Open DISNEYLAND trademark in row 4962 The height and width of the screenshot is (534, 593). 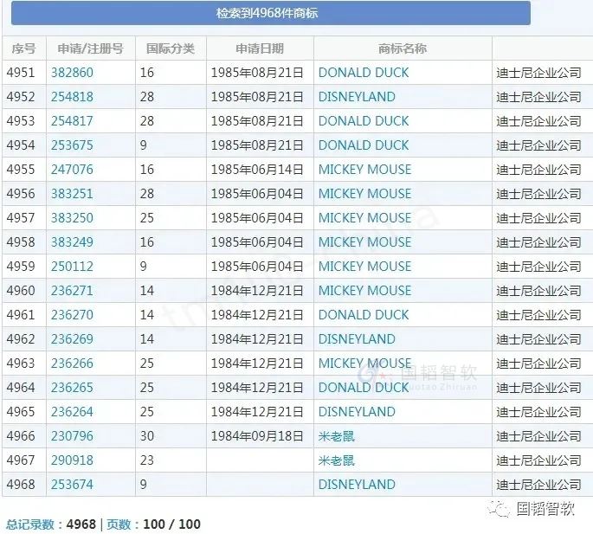tap(357, 338)
